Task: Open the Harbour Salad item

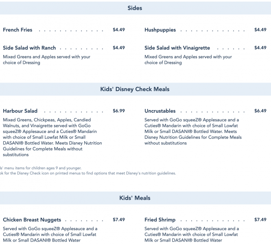Action: (20, 111)
